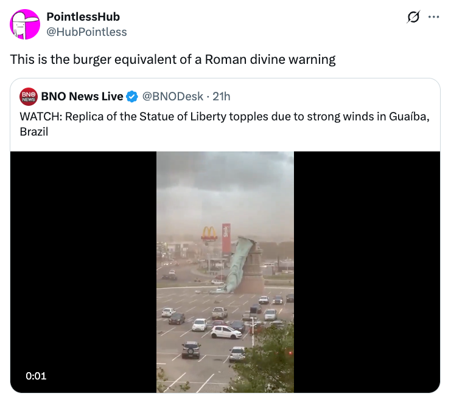Click the BNO News red avatar

29,97
